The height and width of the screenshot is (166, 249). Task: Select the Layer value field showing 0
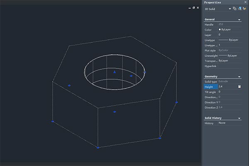click(x=230, y=35)
